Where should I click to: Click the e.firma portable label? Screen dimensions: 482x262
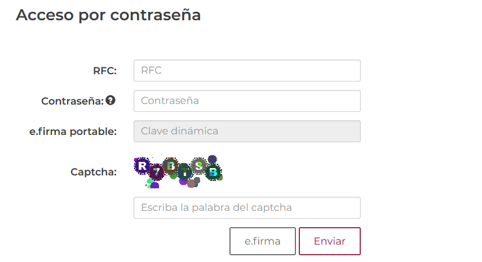click(73, 132)
